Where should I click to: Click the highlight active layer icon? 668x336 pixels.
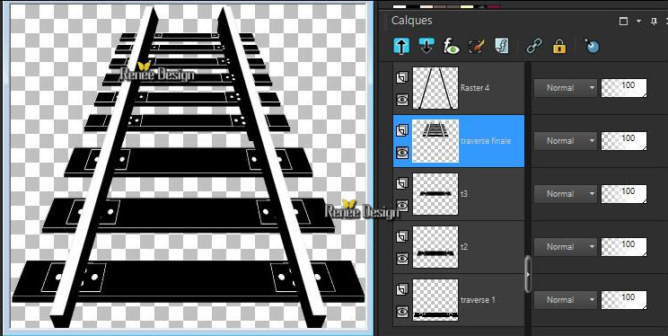click(593, 46)
